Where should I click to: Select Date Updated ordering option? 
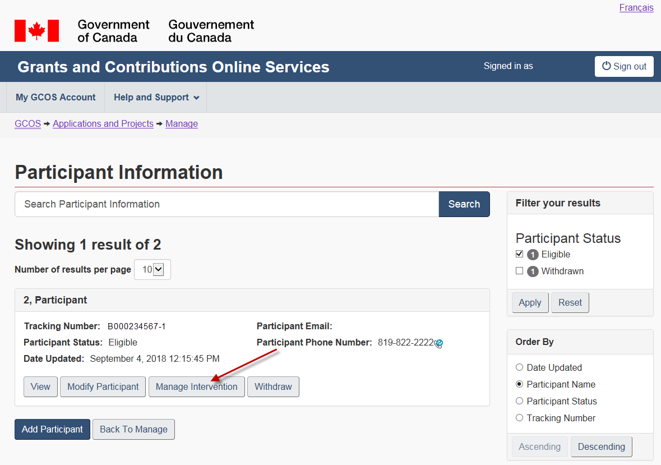pyautogui.click(x=519, y=367)
